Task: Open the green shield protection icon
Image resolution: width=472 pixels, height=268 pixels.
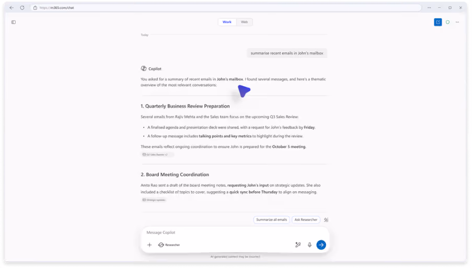Action: click(x=447, y=22)
